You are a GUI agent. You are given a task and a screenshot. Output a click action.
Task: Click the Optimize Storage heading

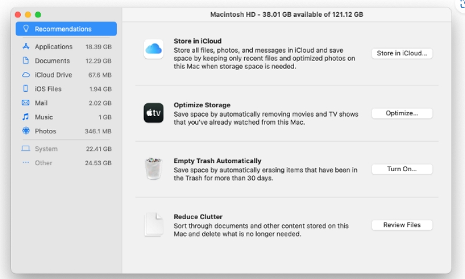point(202,105)
